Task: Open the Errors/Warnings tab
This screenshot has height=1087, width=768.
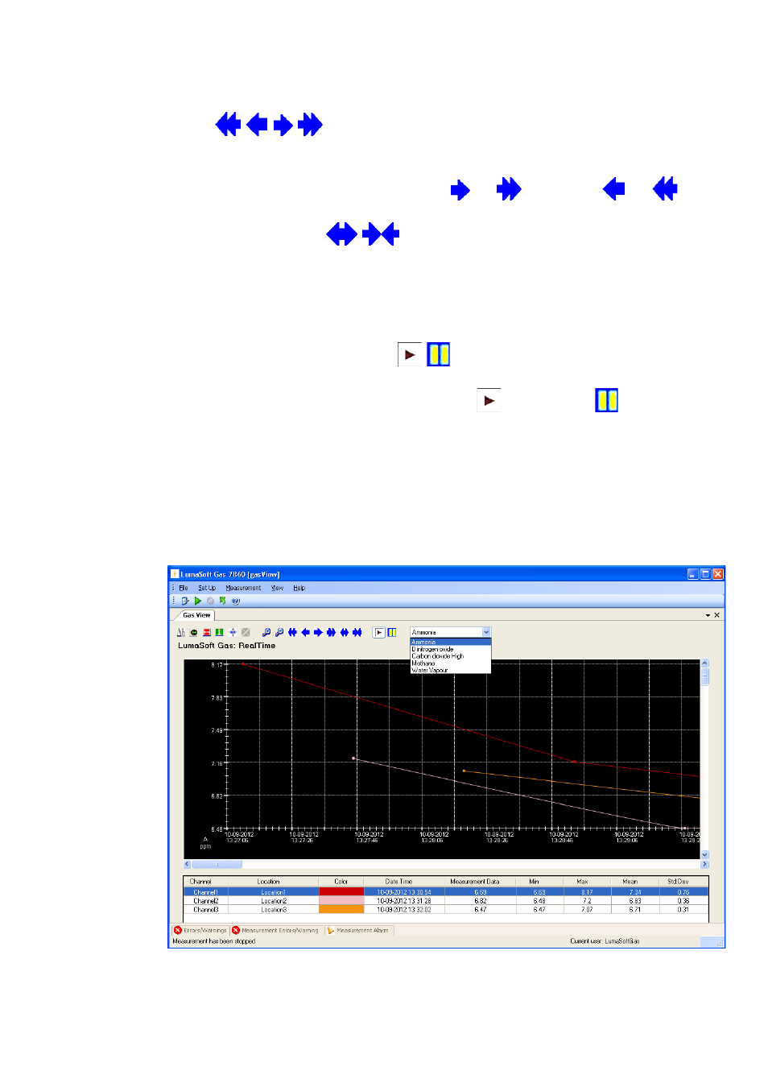Action: (200, 930)
